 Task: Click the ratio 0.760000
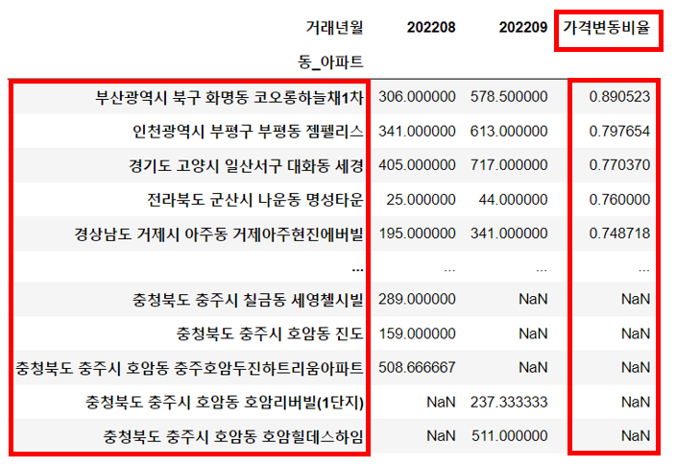[619, 200]
